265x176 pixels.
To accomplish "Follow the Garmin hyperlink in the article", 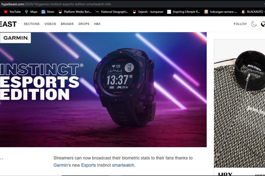I will pyautogui.click(x=60, y=165).
